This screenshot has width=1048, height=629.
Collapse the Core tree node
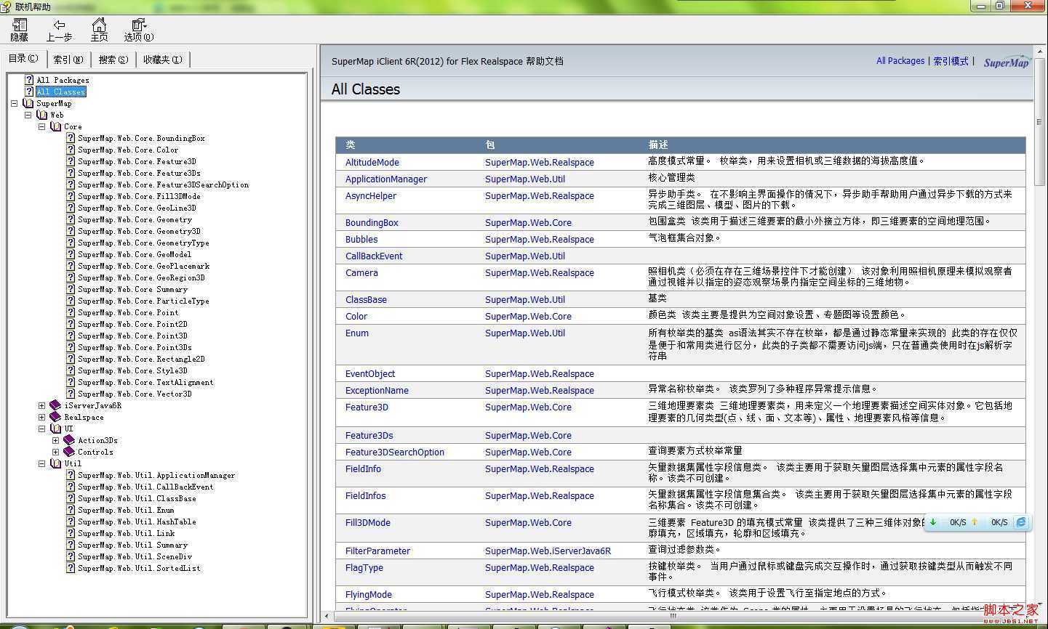41,126
